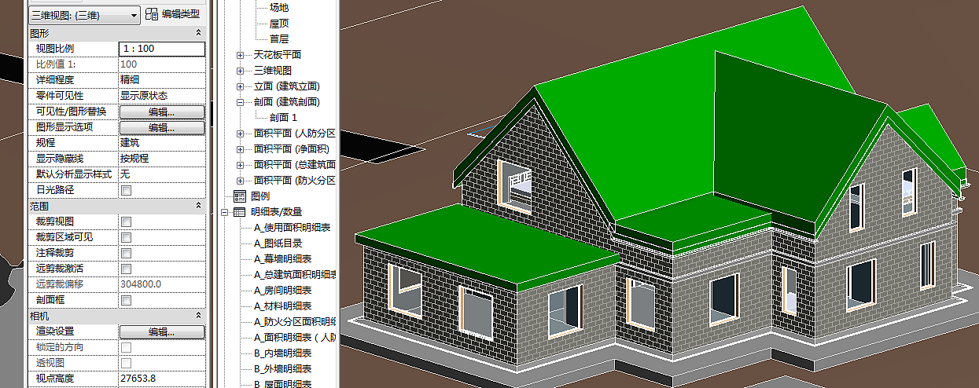Expand the 立面 (建筑立面) node
The width and height of the screenshot is (979, 388).
[x=241, y=86]
